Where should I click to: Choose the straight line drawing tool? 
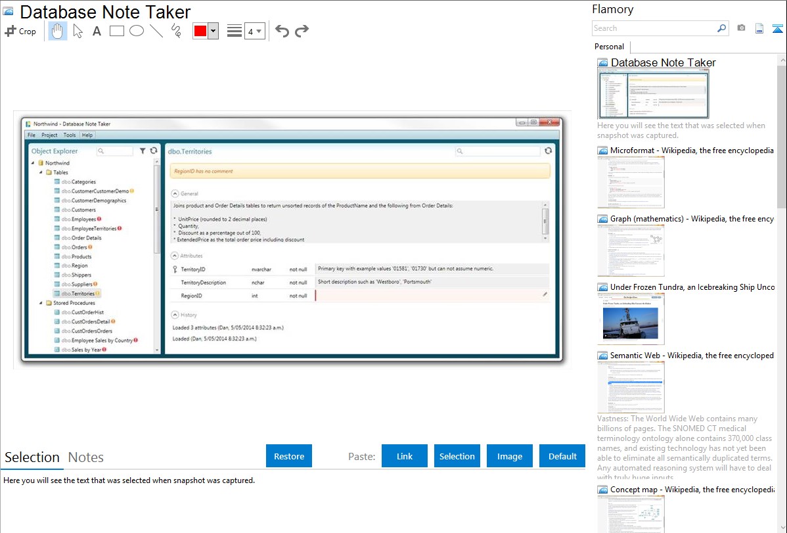pos(156,31)
